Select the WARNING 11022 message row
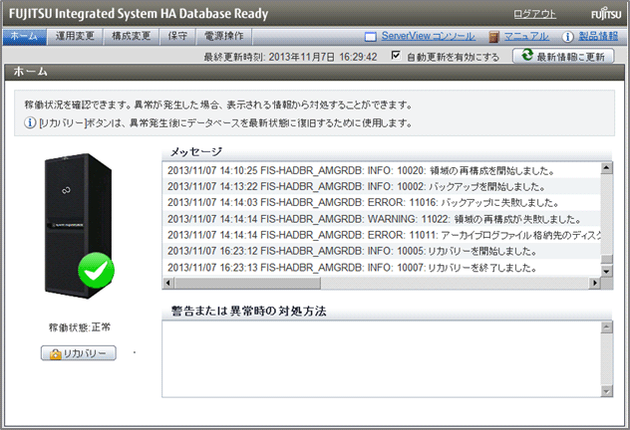 coord(382,219)
